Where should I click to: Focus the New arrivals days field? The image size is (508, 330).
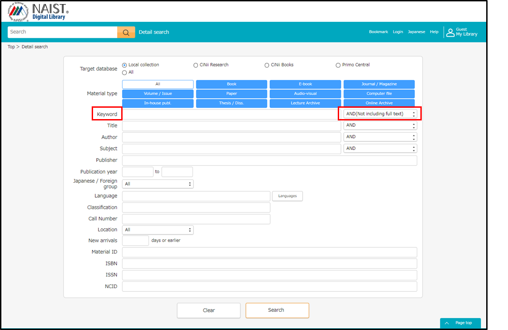(x=135, y=241)
